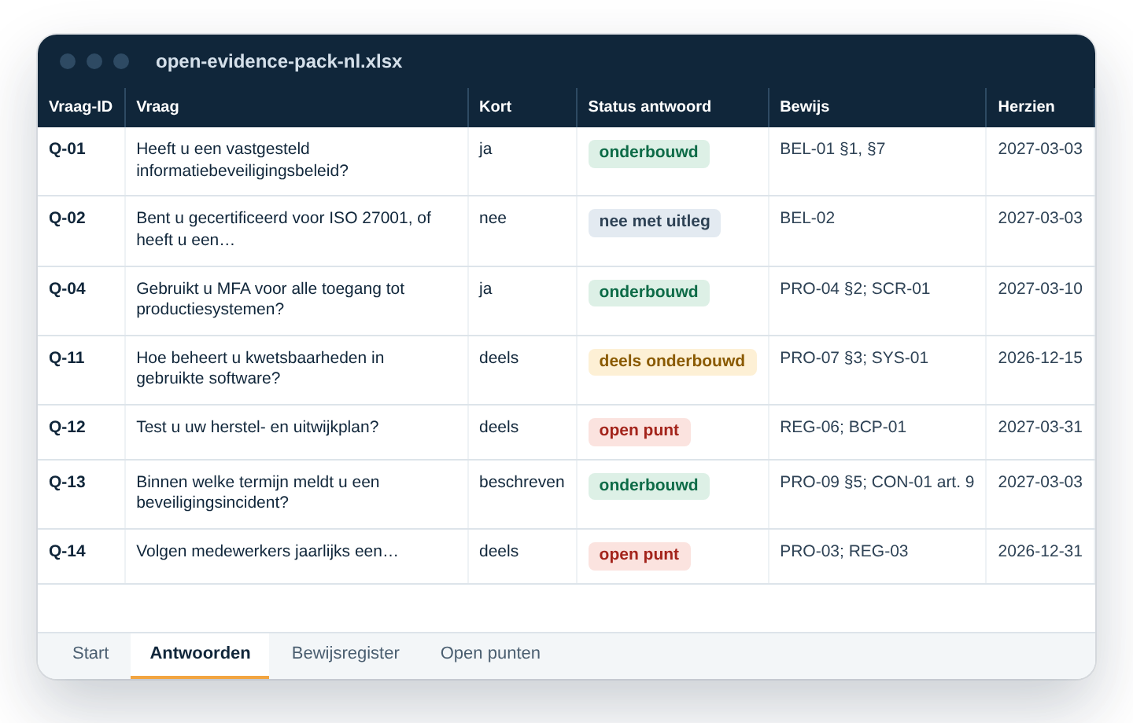Screen dimensions: 1133x723
Task: Click the Q-13 ID cell
Action: (x=81, y=494)
